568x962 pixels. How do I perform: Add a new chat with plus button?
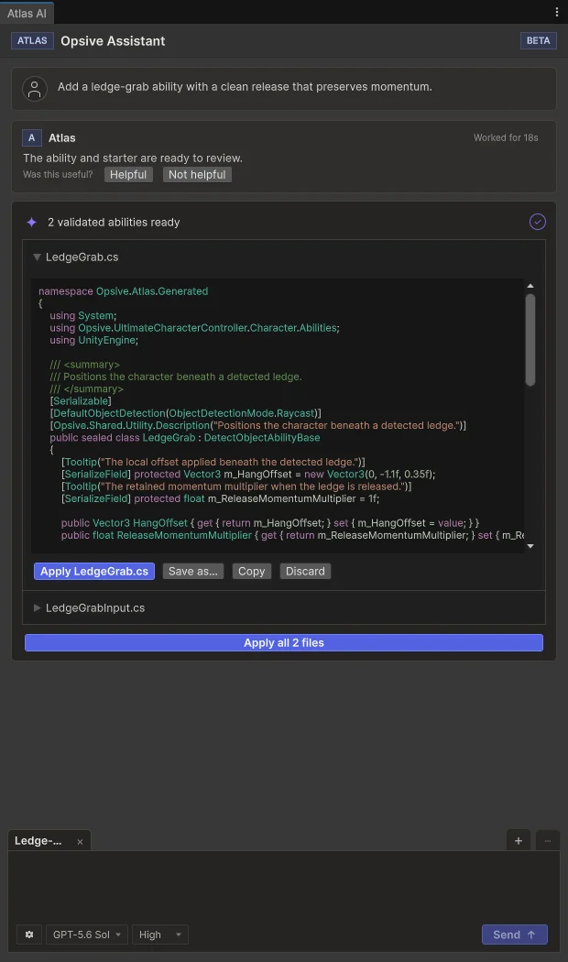coord(519,840)
